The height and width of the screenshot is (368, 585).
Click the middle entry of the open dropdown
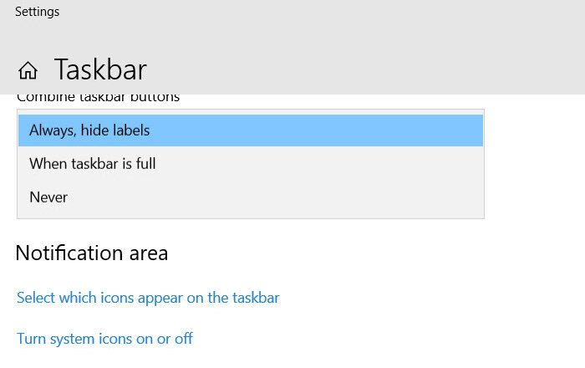click(x=251, y=164)
